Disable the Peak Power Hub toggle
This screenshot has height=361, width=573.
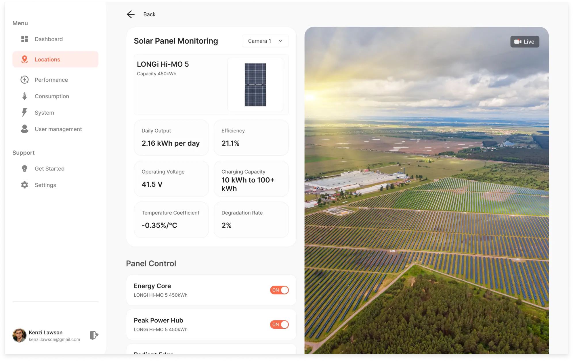[x=279, y=324]
